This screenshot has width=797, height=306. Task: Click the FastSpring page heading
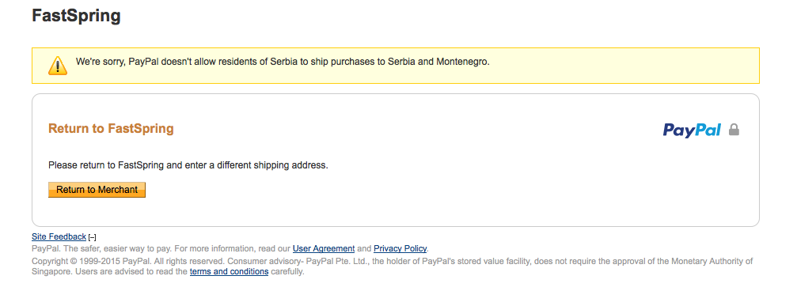[x=76, y=16]
